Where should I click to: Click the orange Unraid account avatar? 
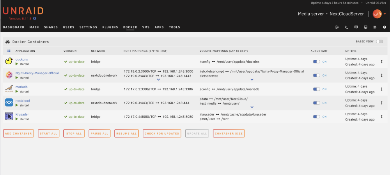377,14
